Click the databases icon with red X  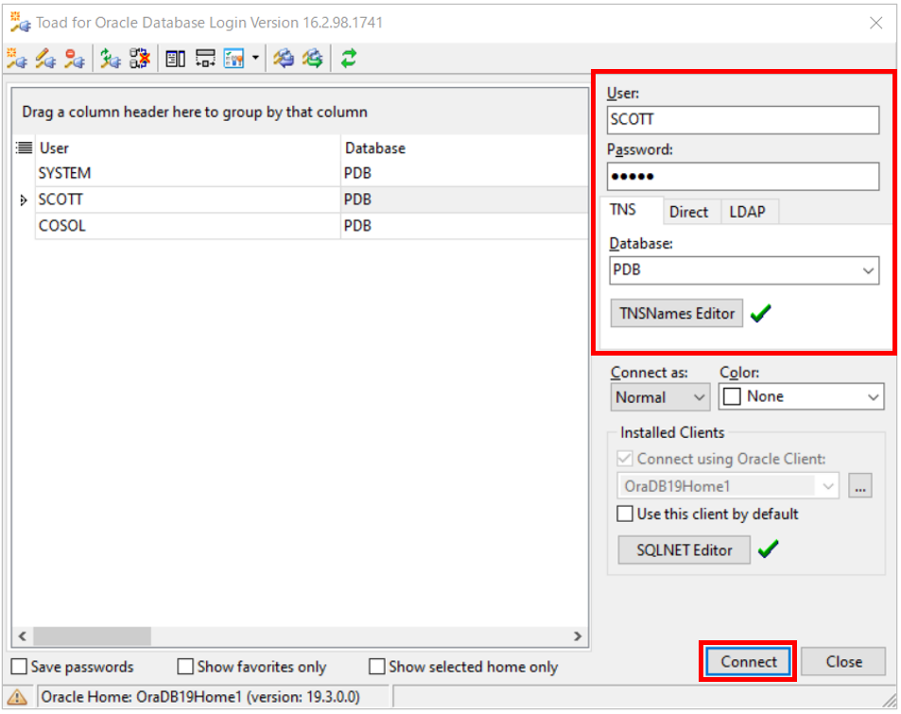point(140,59)
